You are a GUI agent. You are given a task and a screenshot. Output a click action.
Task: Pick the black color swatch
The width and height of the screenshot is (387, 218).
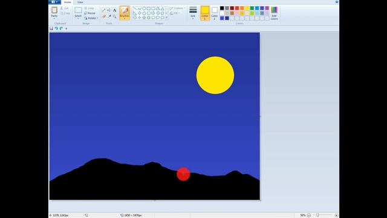[222, 8]
